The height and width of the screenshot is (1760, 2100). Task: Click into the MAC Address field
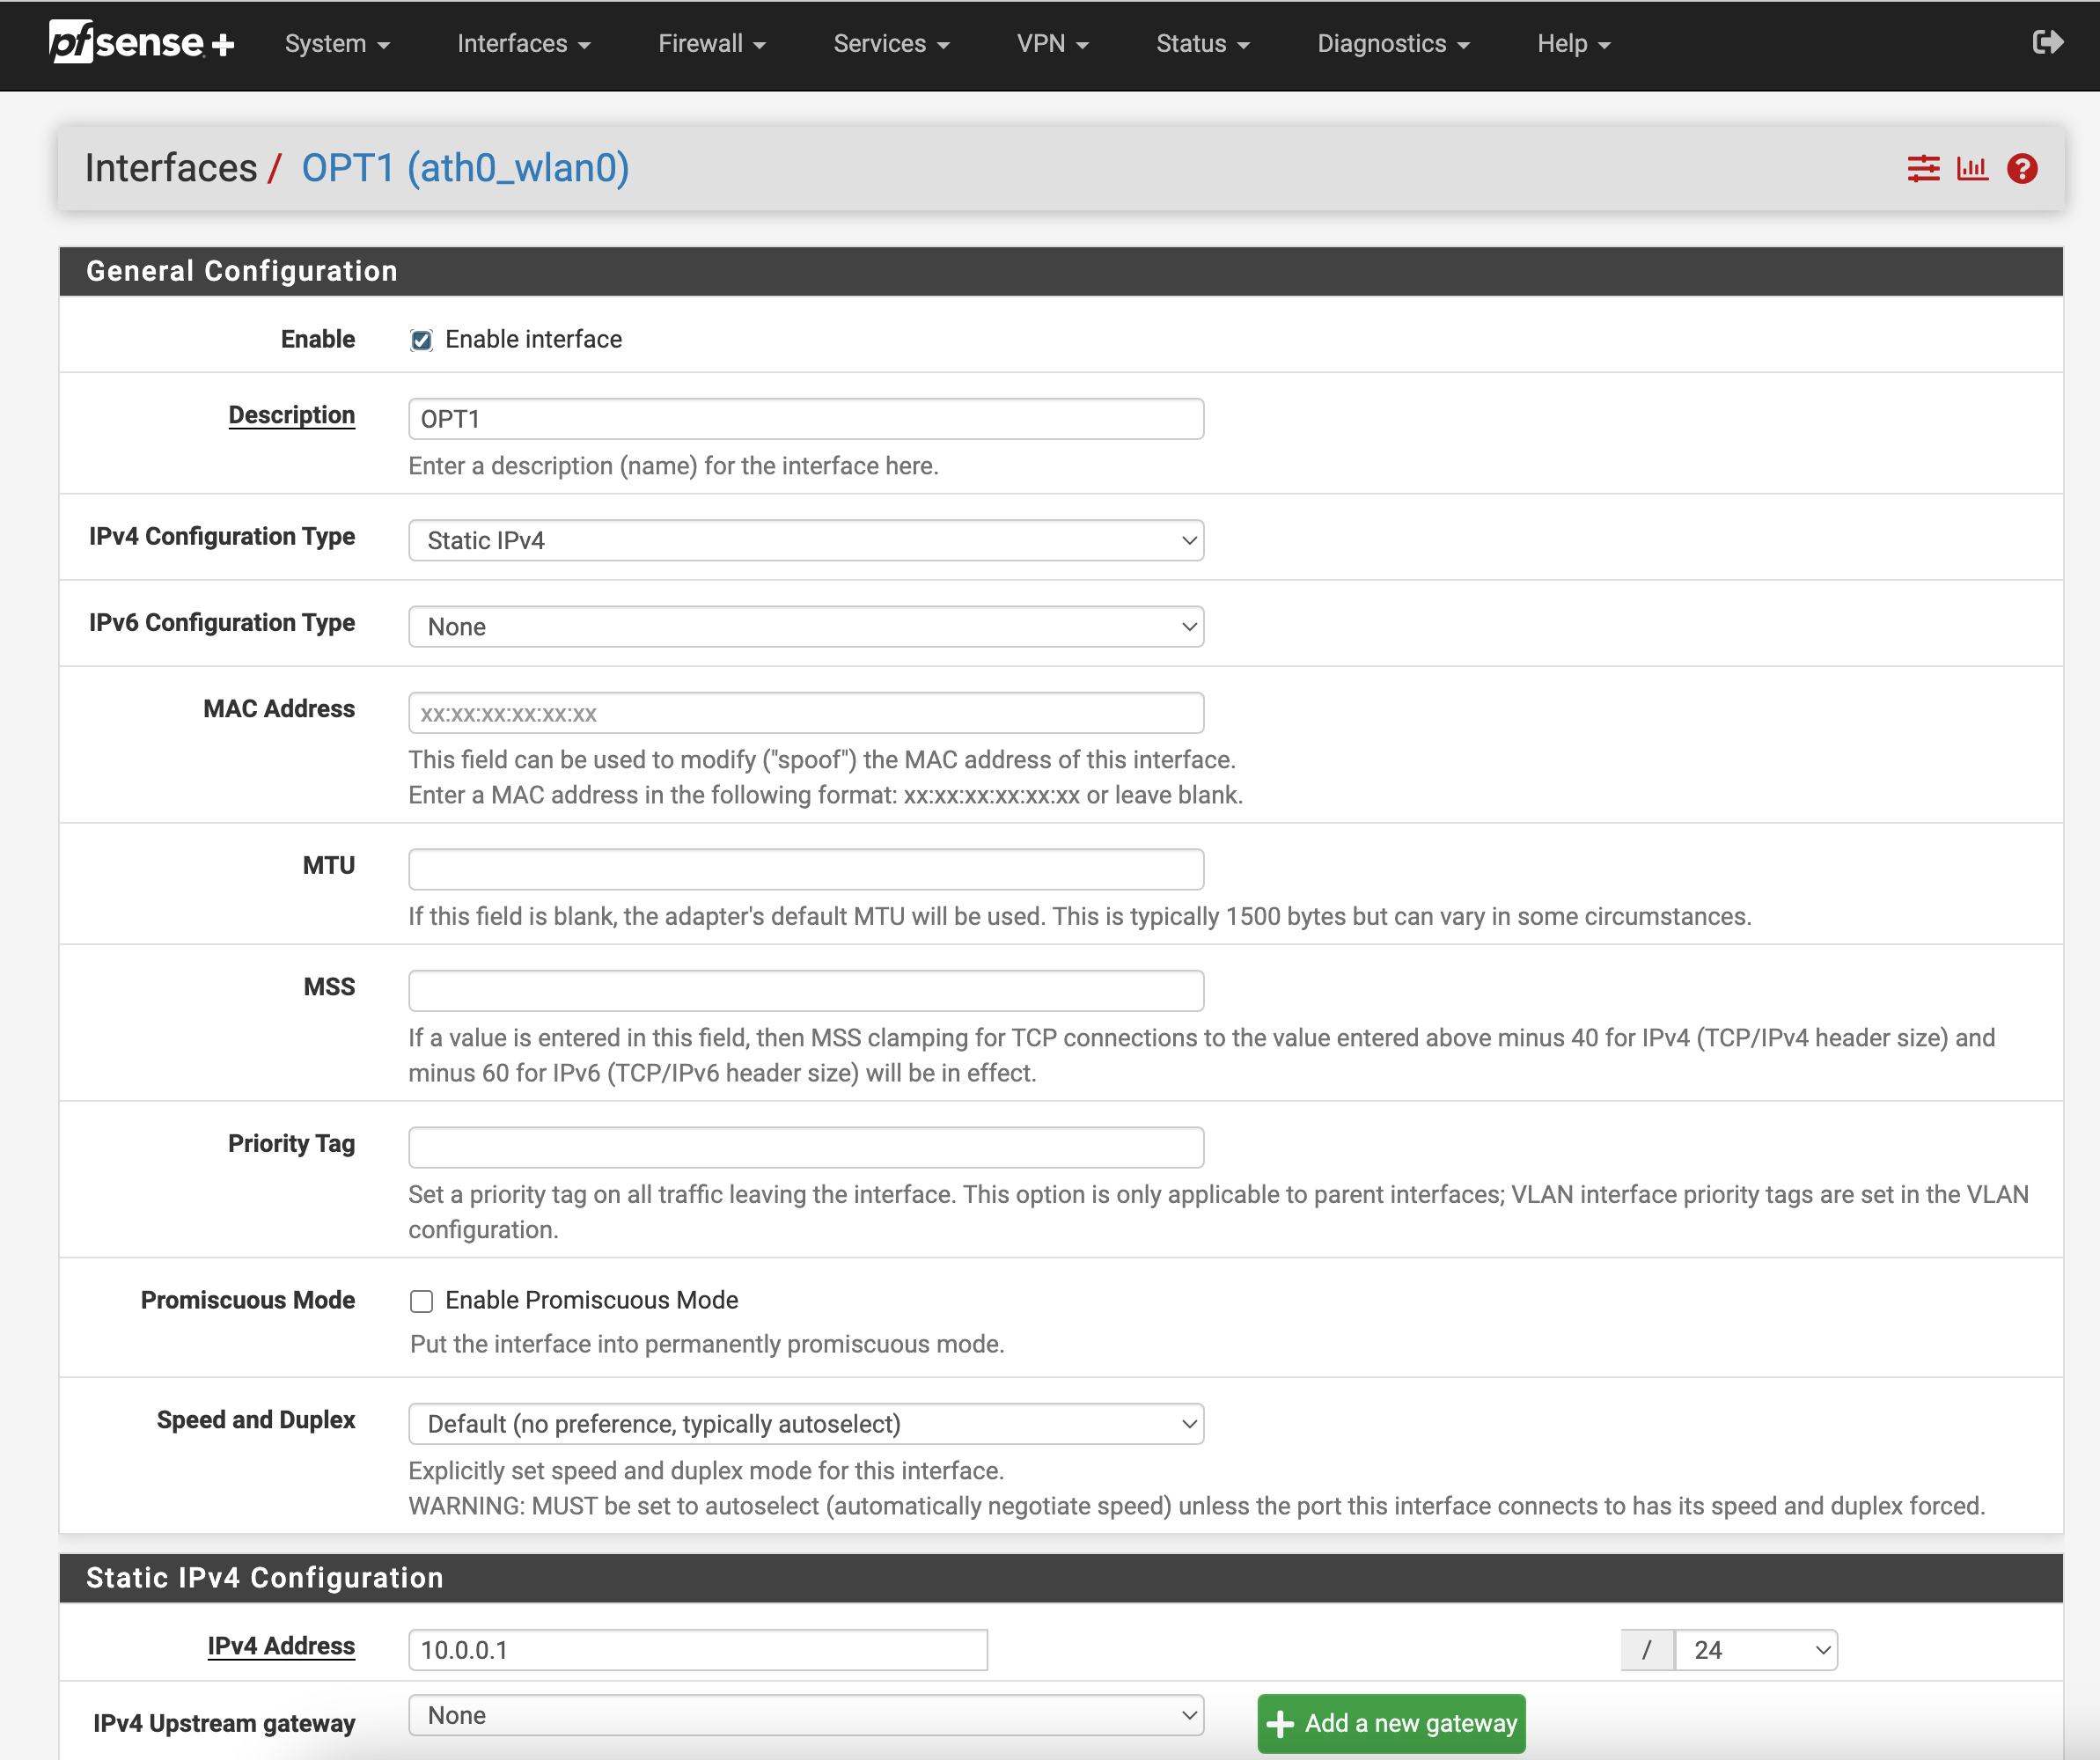pyautogui.click(x=805, y=713)
